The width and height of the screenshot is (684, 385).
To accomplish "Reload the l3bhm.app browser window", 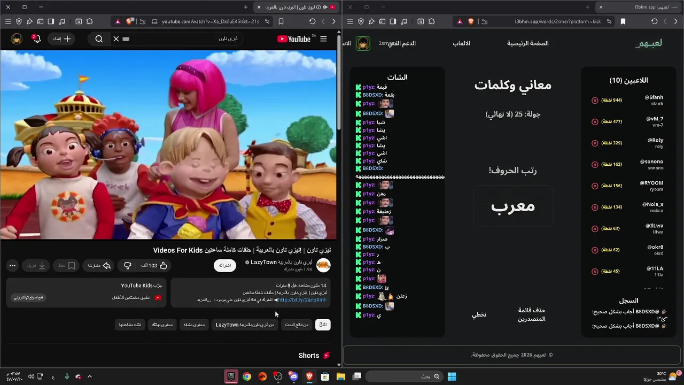I will [x=654, y=21].
